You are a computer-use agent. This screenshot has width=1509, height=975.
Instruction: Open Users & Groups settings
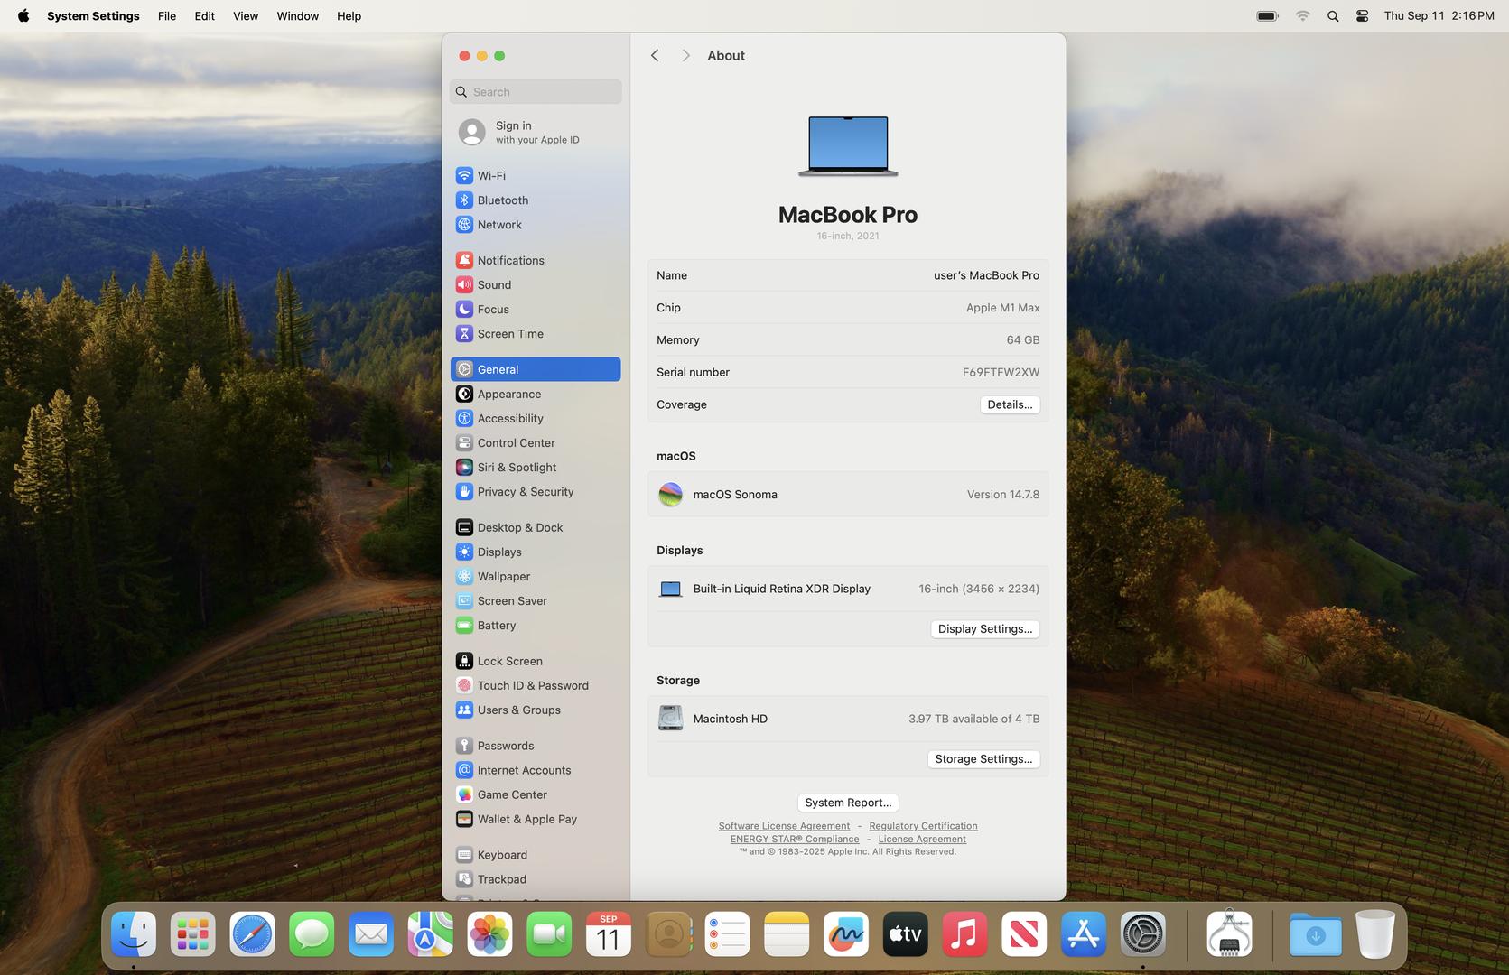point(535,710)
